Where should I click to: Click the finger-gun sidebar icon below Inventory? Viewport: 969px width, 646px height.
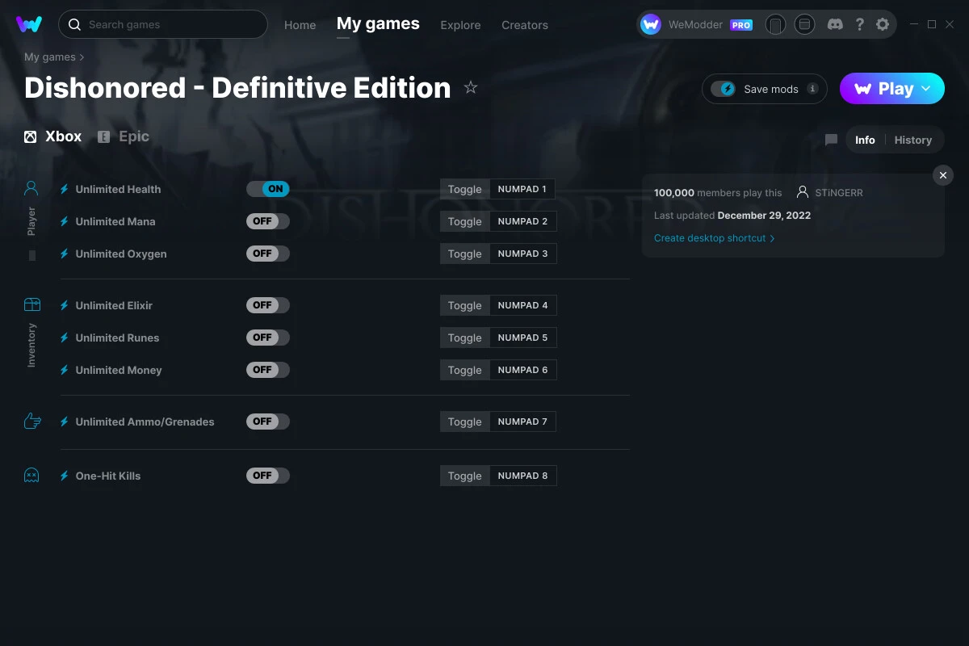pyautogui.click(x=31, y=420)
